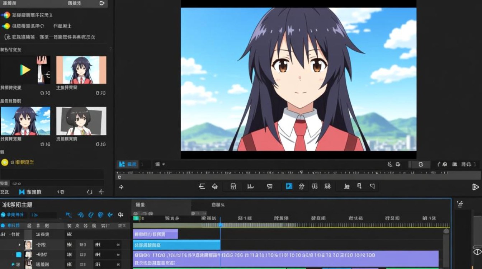Open the three-line menu icon in the preview toolbar
The width and height of the screenshot is (482, 269).
[454, 164]
